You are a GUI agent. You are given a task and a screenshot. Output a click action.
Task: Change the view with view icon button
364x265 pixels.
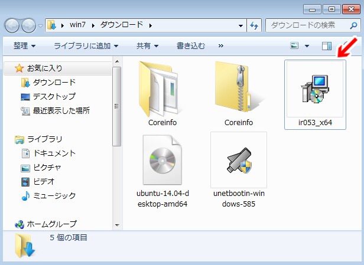point(294,45)
